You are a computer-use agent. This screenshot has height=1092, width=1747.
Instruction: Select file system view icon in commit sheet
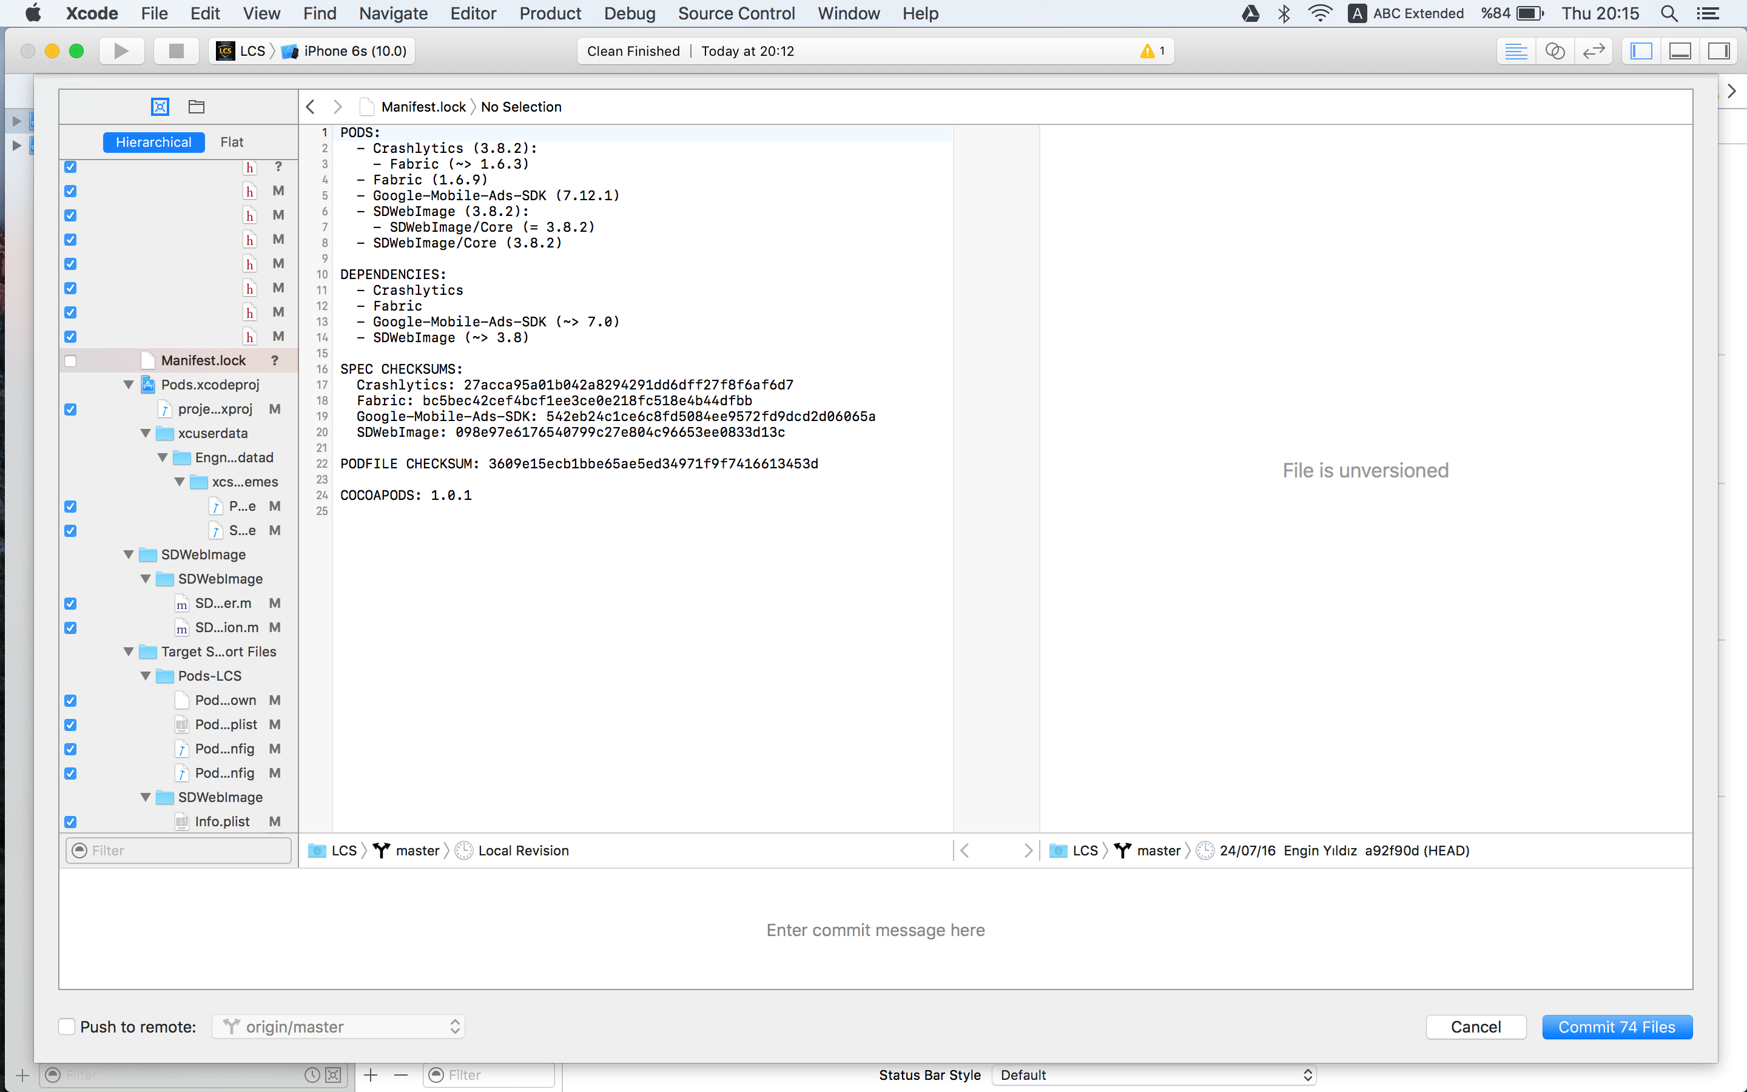(197, 107)
